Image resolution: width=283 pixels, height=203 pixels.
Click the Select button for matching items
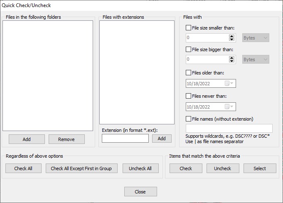[260, 168]
